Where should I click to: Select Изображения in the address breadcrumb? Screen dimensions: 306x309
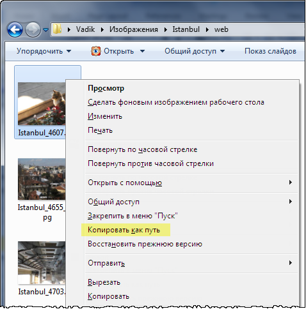[x=134, y=29]
